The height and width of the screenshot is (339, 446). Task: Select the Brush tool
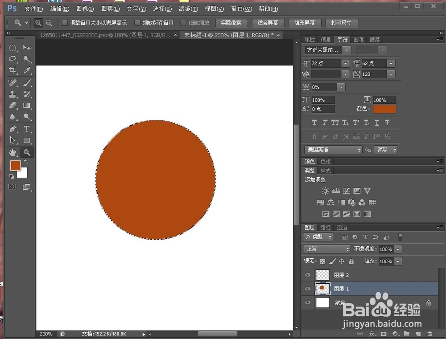tap(27, 83)
